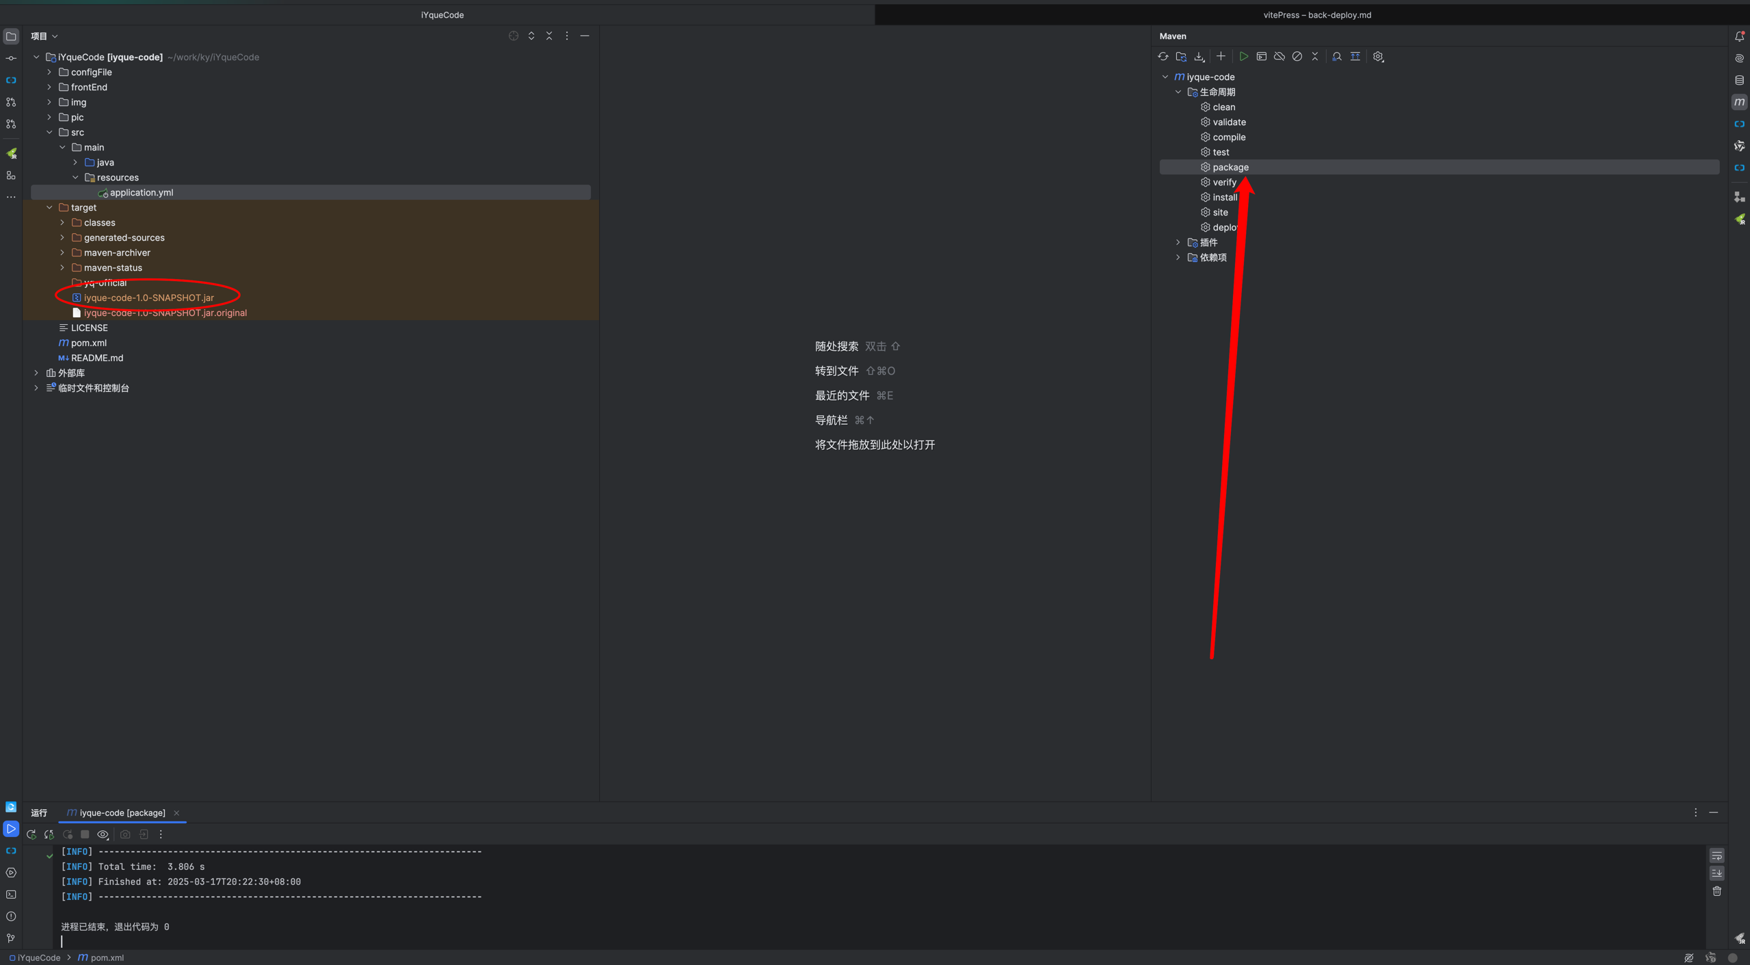
Task: Hide the Project panel
Action: [x=585, y=36]
